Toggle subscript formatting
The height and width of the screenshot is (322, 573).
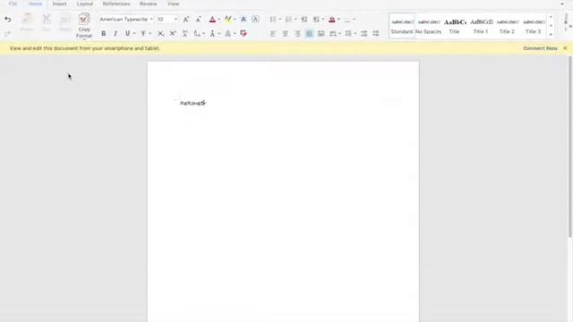pos(161,33)
